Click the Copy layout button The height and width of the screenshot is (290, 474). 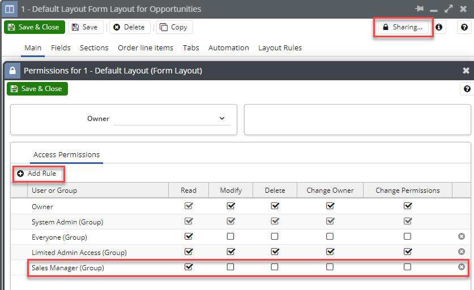[x=174, y=27]
